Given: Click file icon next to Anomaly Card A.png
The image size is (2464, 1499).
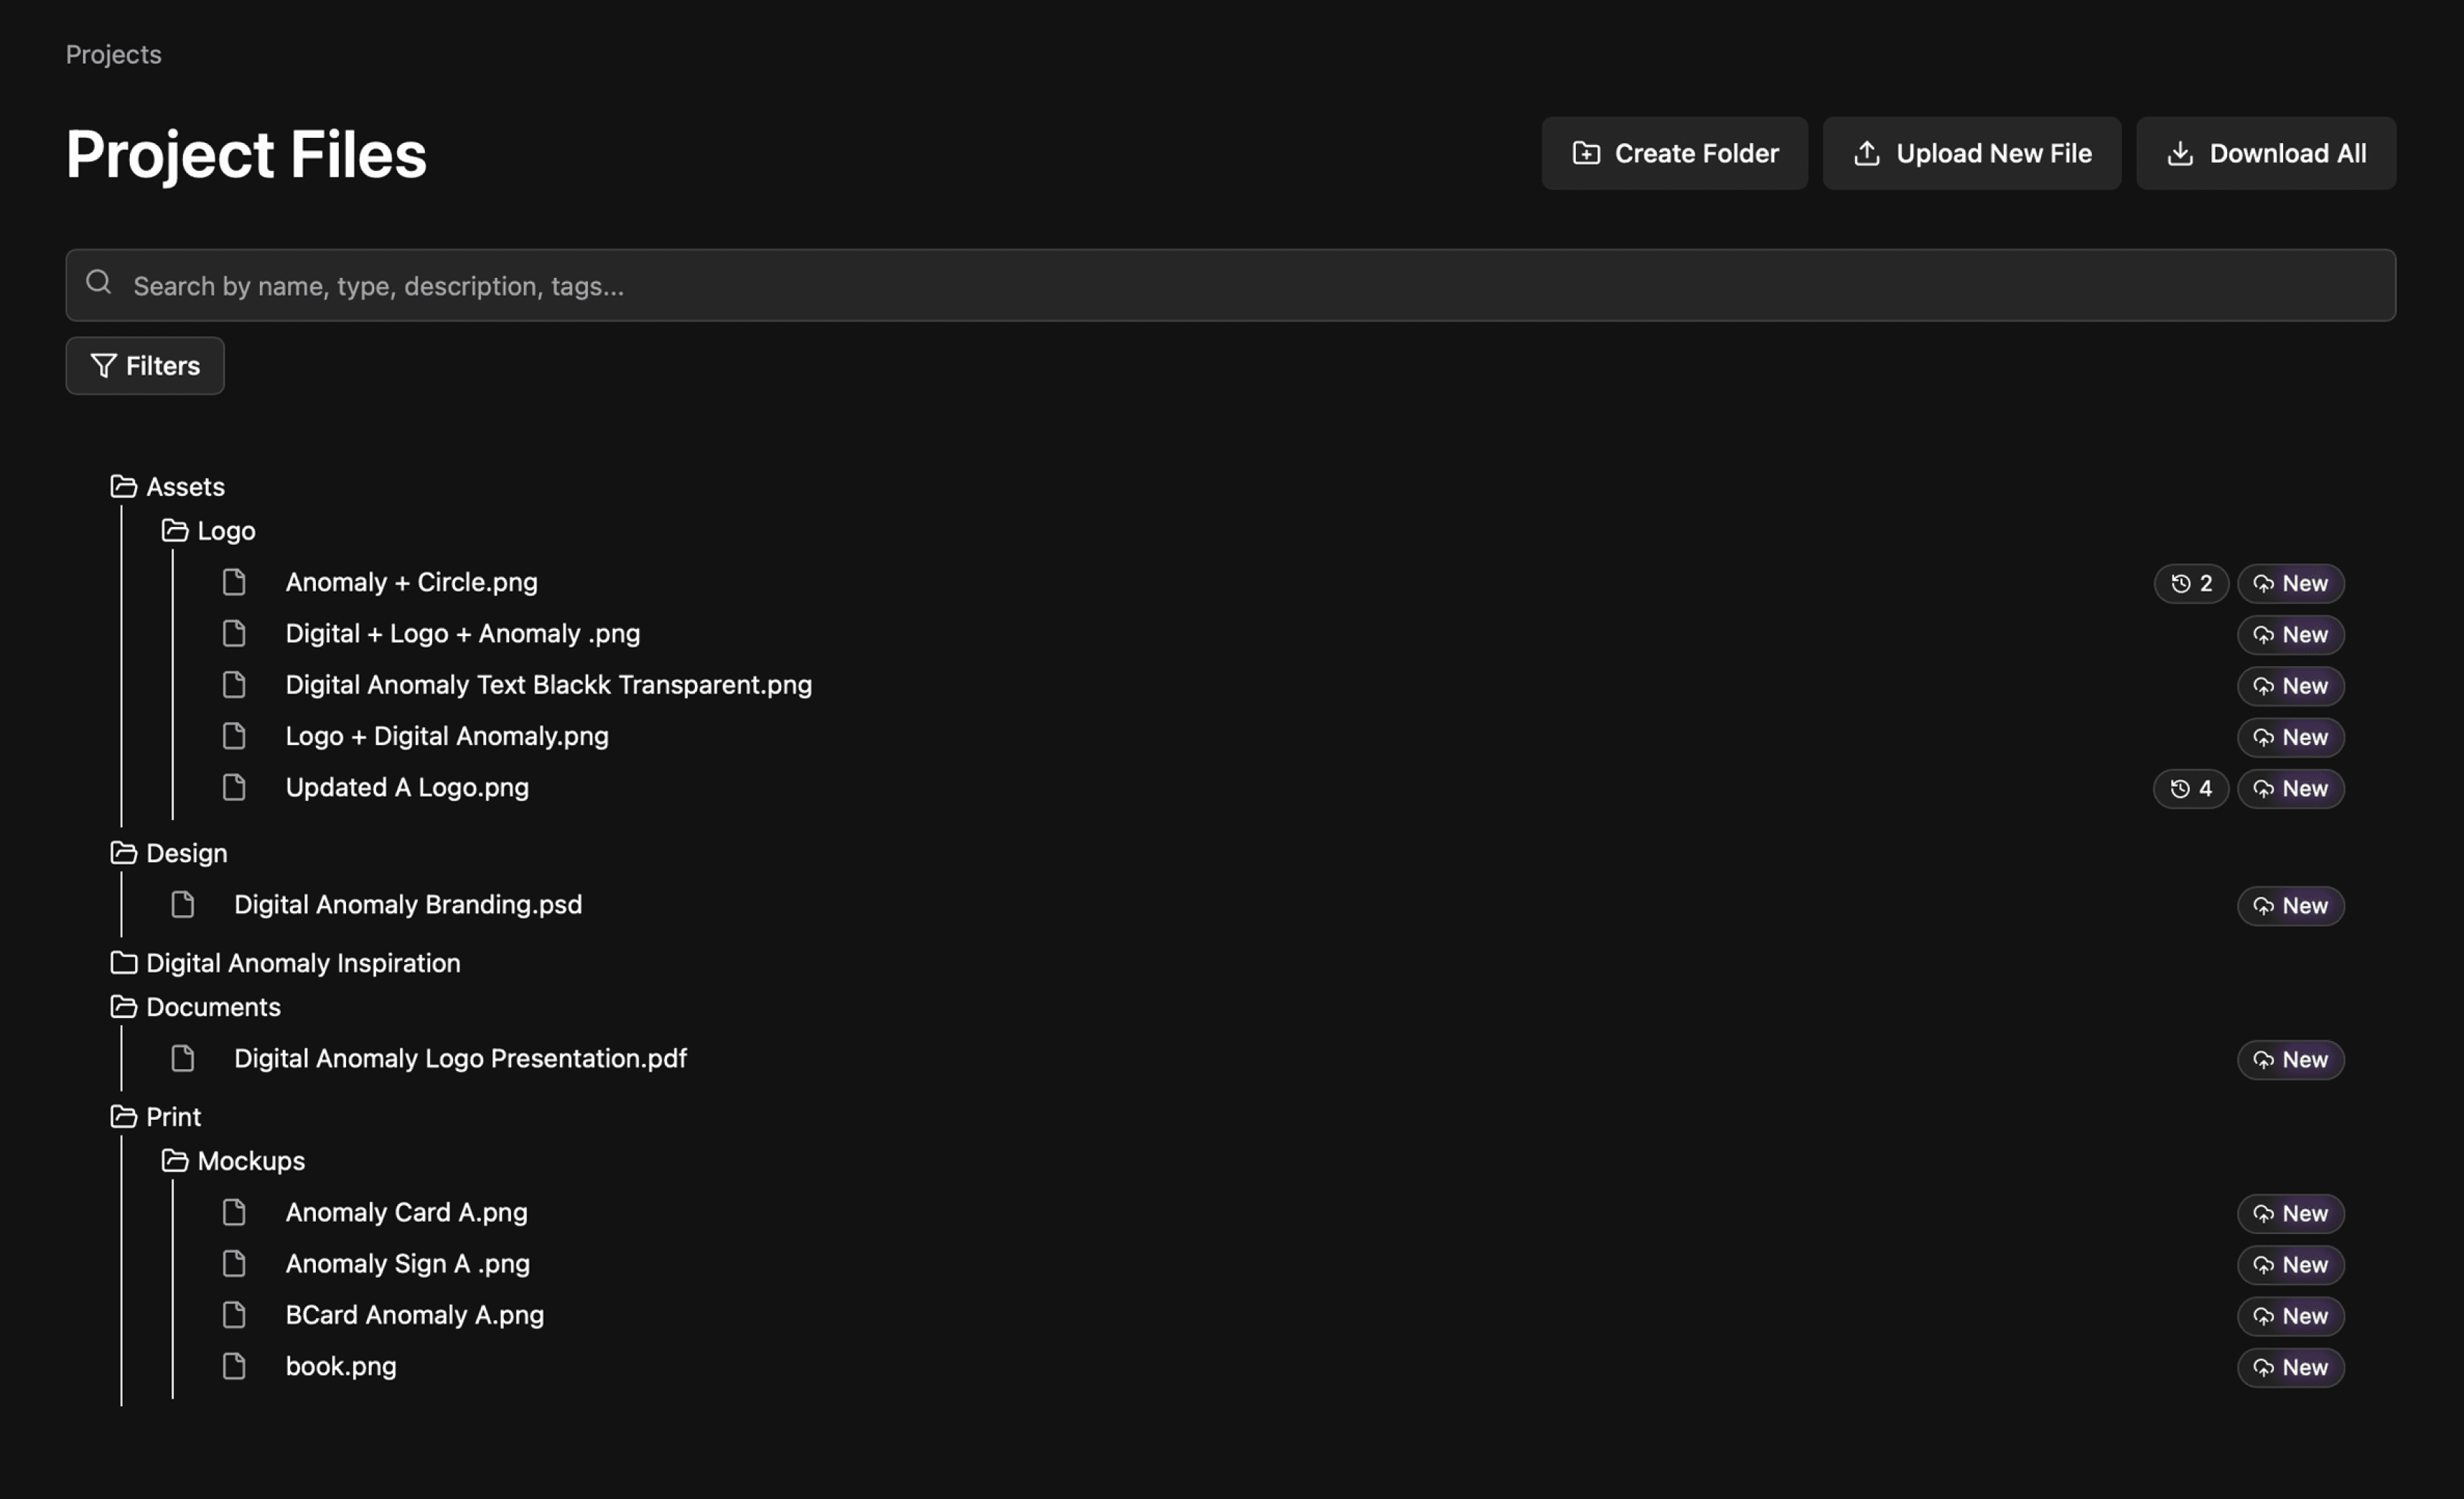Looking at the screenshot, I should click(234, 1212).
